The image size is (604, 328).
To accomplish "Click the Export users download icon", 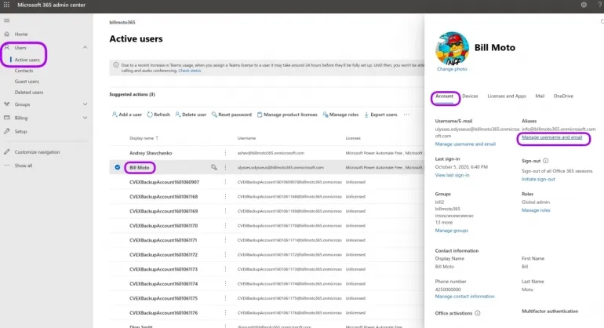I will (366, 115).
